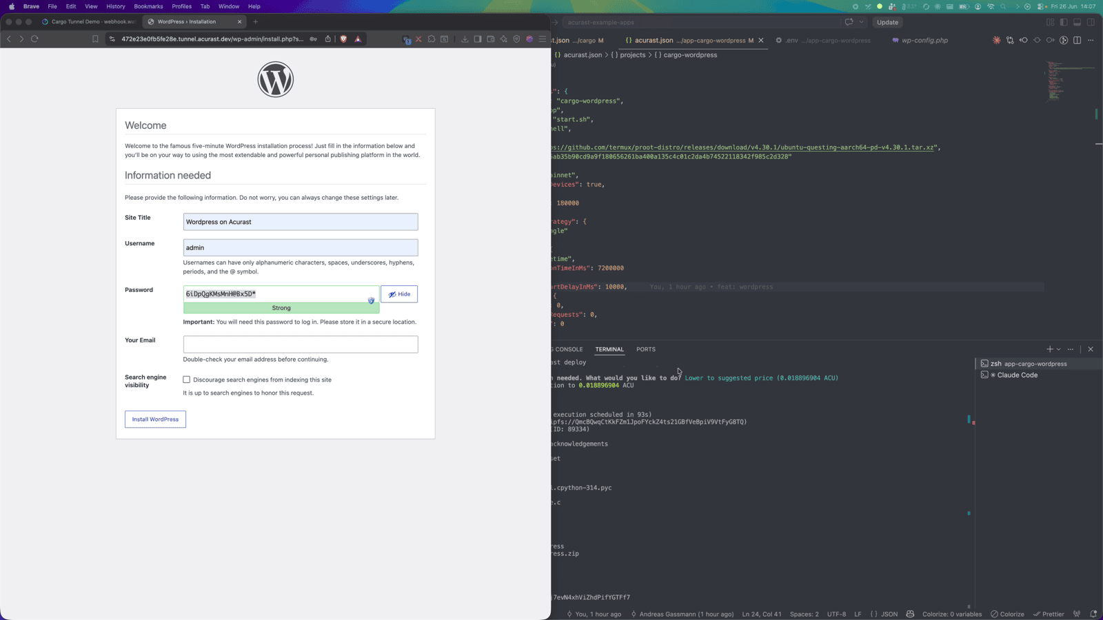The width and height of the screenshot is (1103, 620).
Task: Click projects breadcrumb segment
Action: 632,55
